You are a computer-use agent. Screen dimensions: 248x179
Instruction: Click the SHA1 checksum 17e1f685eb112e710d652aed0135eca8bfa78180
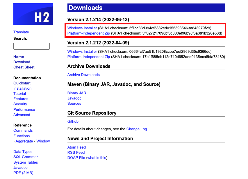pos(183,57)
